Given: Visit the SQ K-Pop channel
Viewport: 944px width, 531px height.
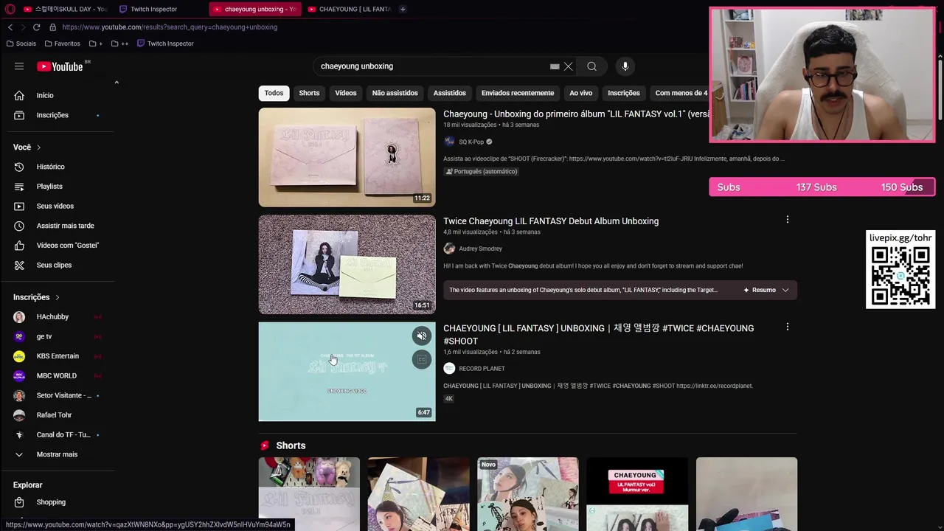Looking at the screenshot, I should (x=471, y=142).
